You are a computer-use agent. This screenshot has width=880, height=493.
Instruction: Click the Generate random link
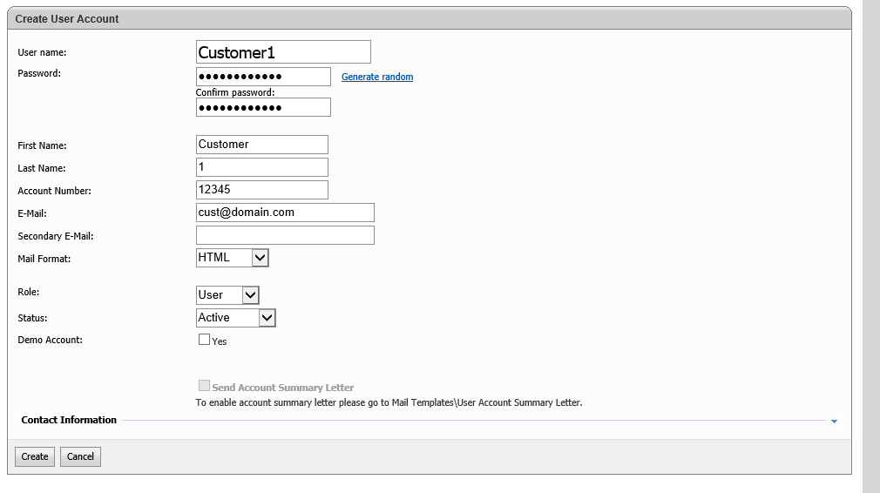pyautogui.click(x=377, y=77)
